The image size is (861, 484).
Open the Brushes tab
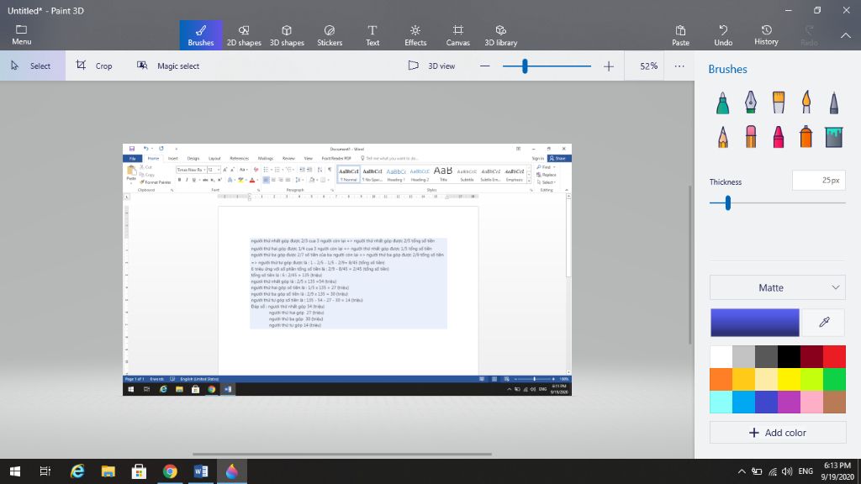point(200,35)
